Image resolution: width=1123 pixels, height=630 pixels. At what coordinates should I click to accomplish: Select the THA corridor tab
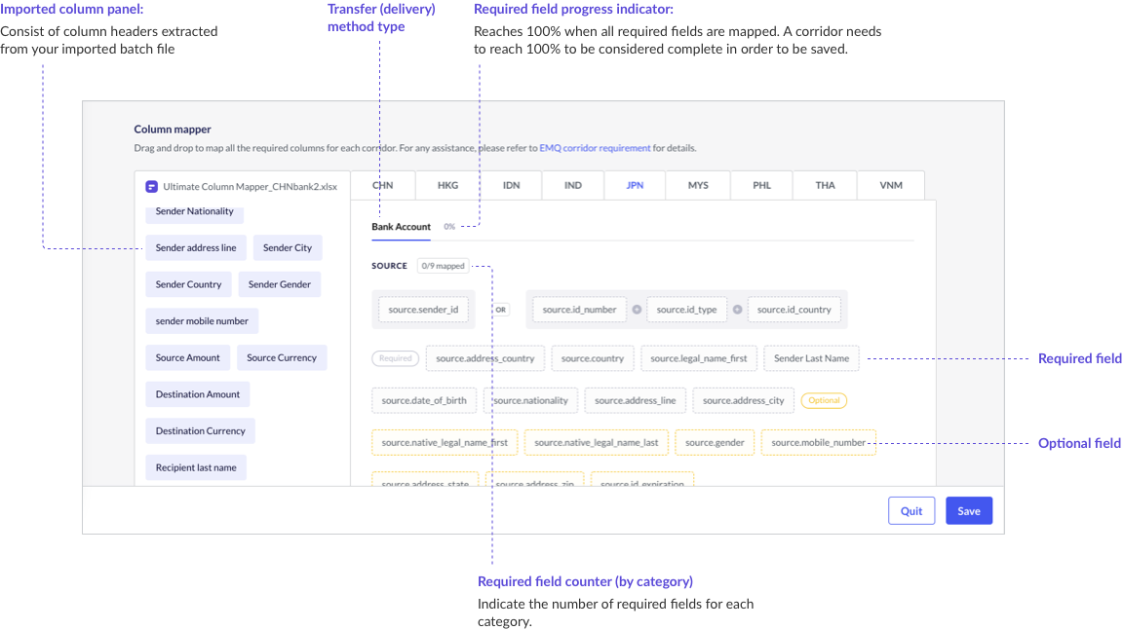[825, 185]
